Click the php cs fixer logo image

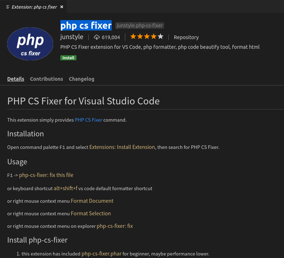point(30,44)
